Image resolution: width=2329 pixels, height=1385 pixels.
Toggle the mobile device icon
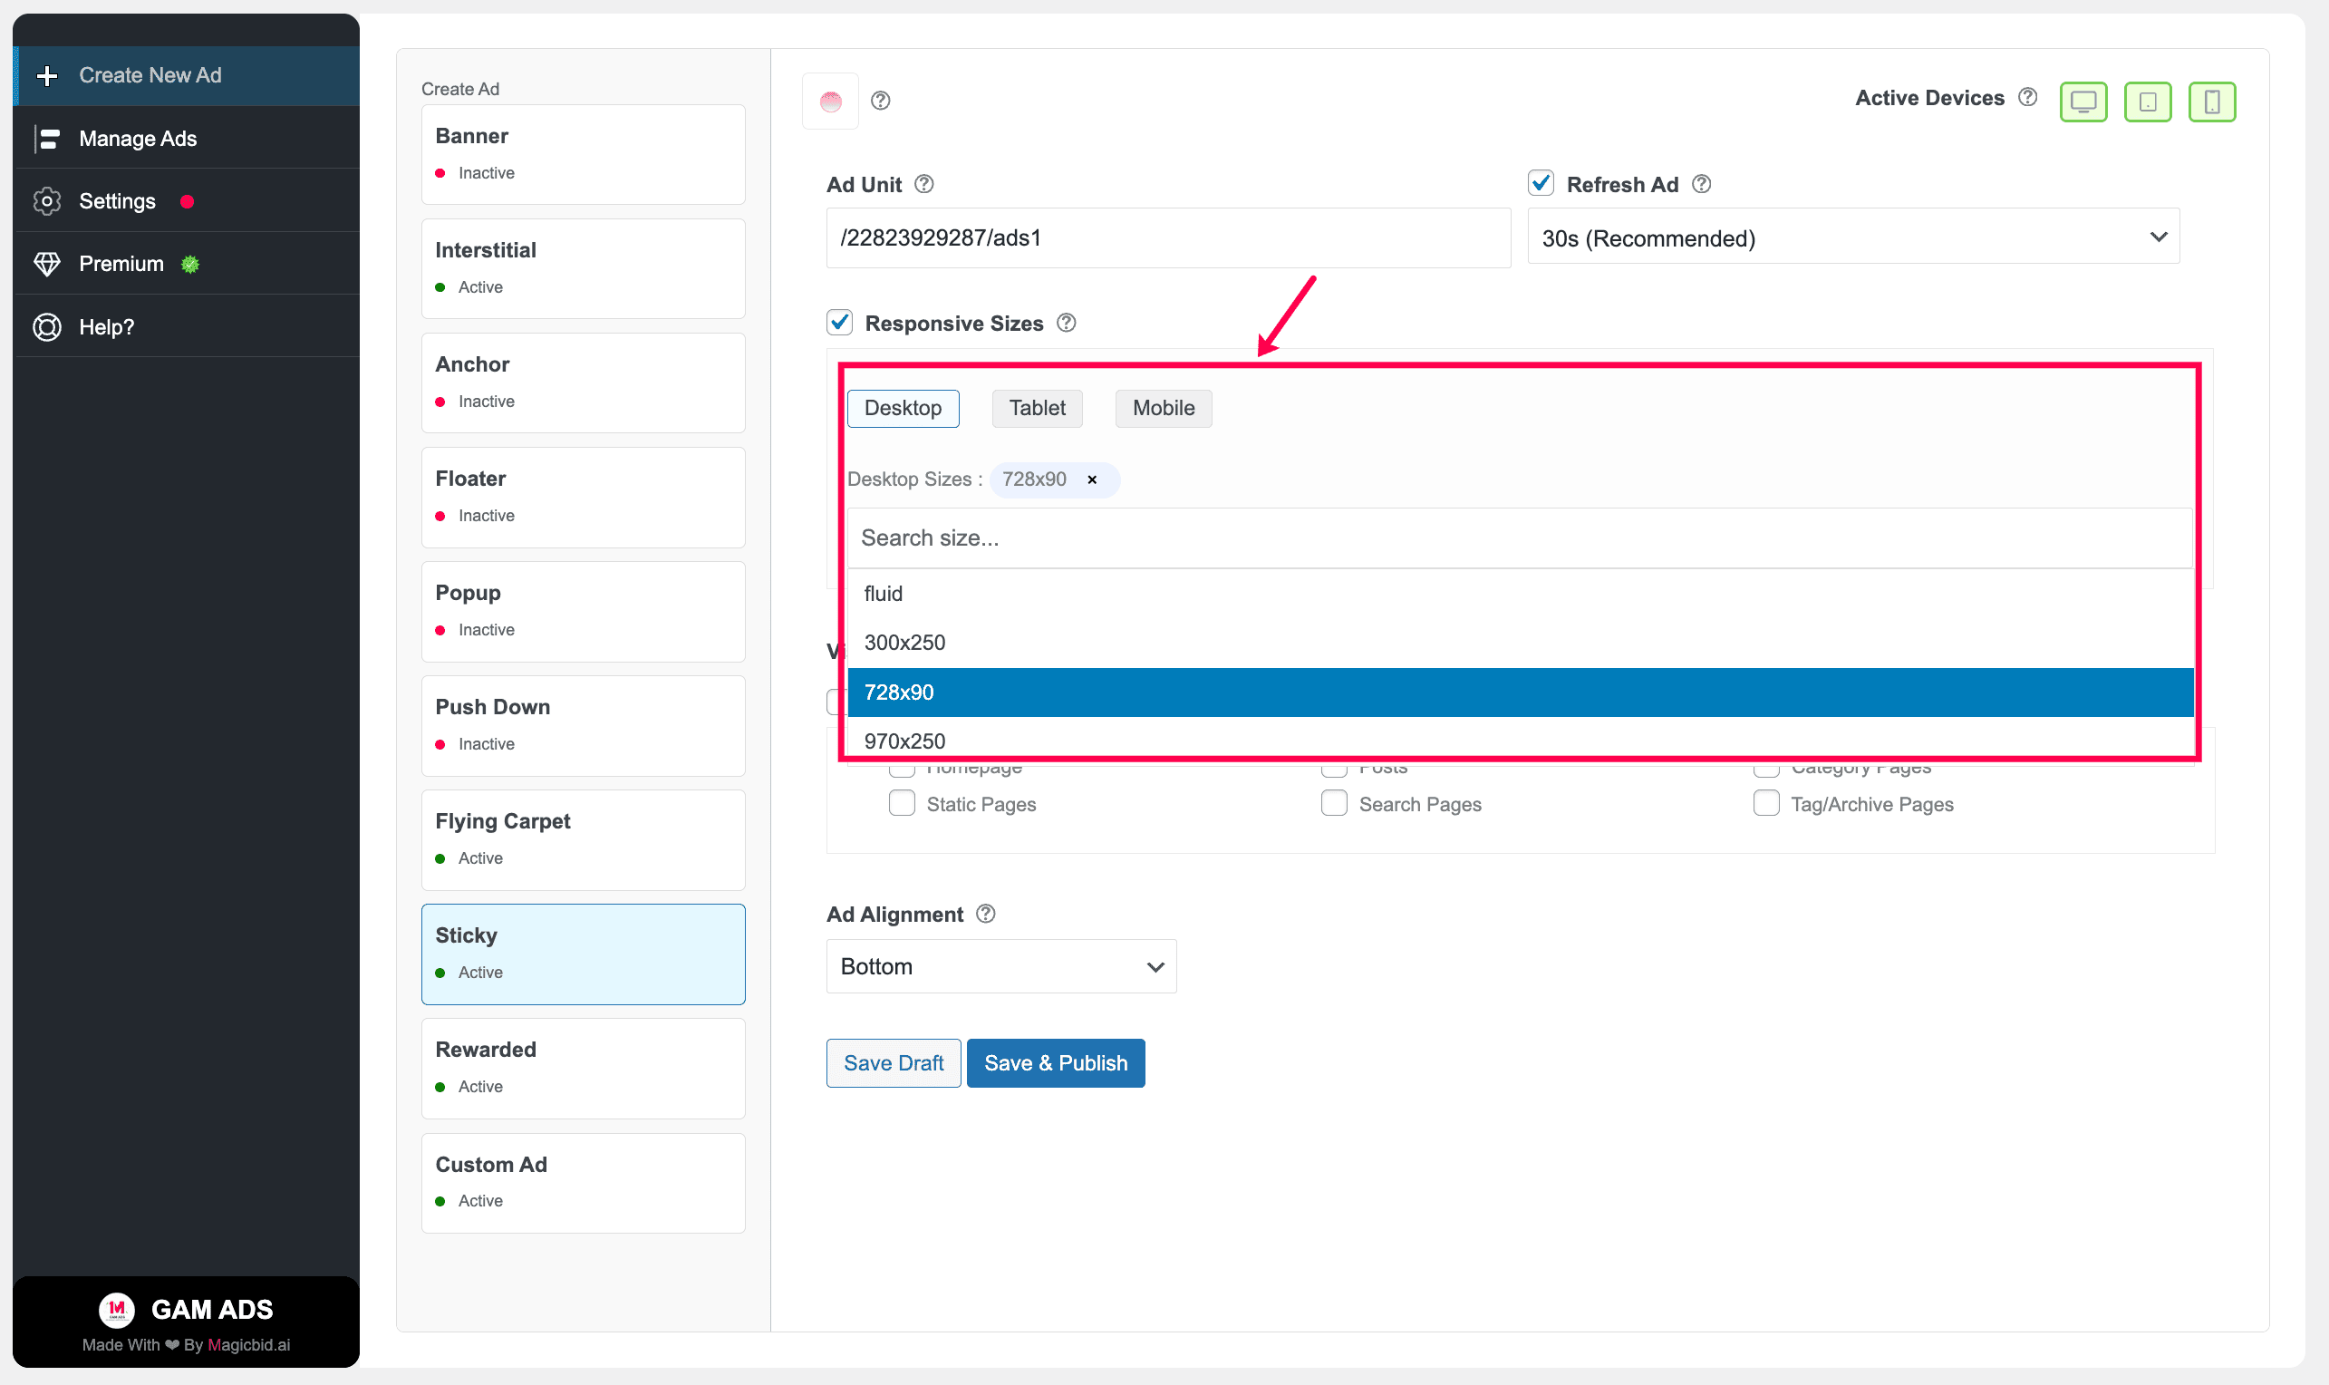coord(2211,102)
